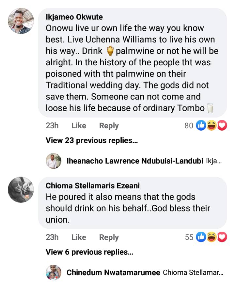Click Iheanacho Lawrence's small reply avatar

tap(54, 161)
